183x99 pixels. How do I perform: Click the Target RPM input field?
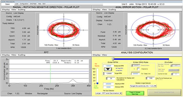109,73
